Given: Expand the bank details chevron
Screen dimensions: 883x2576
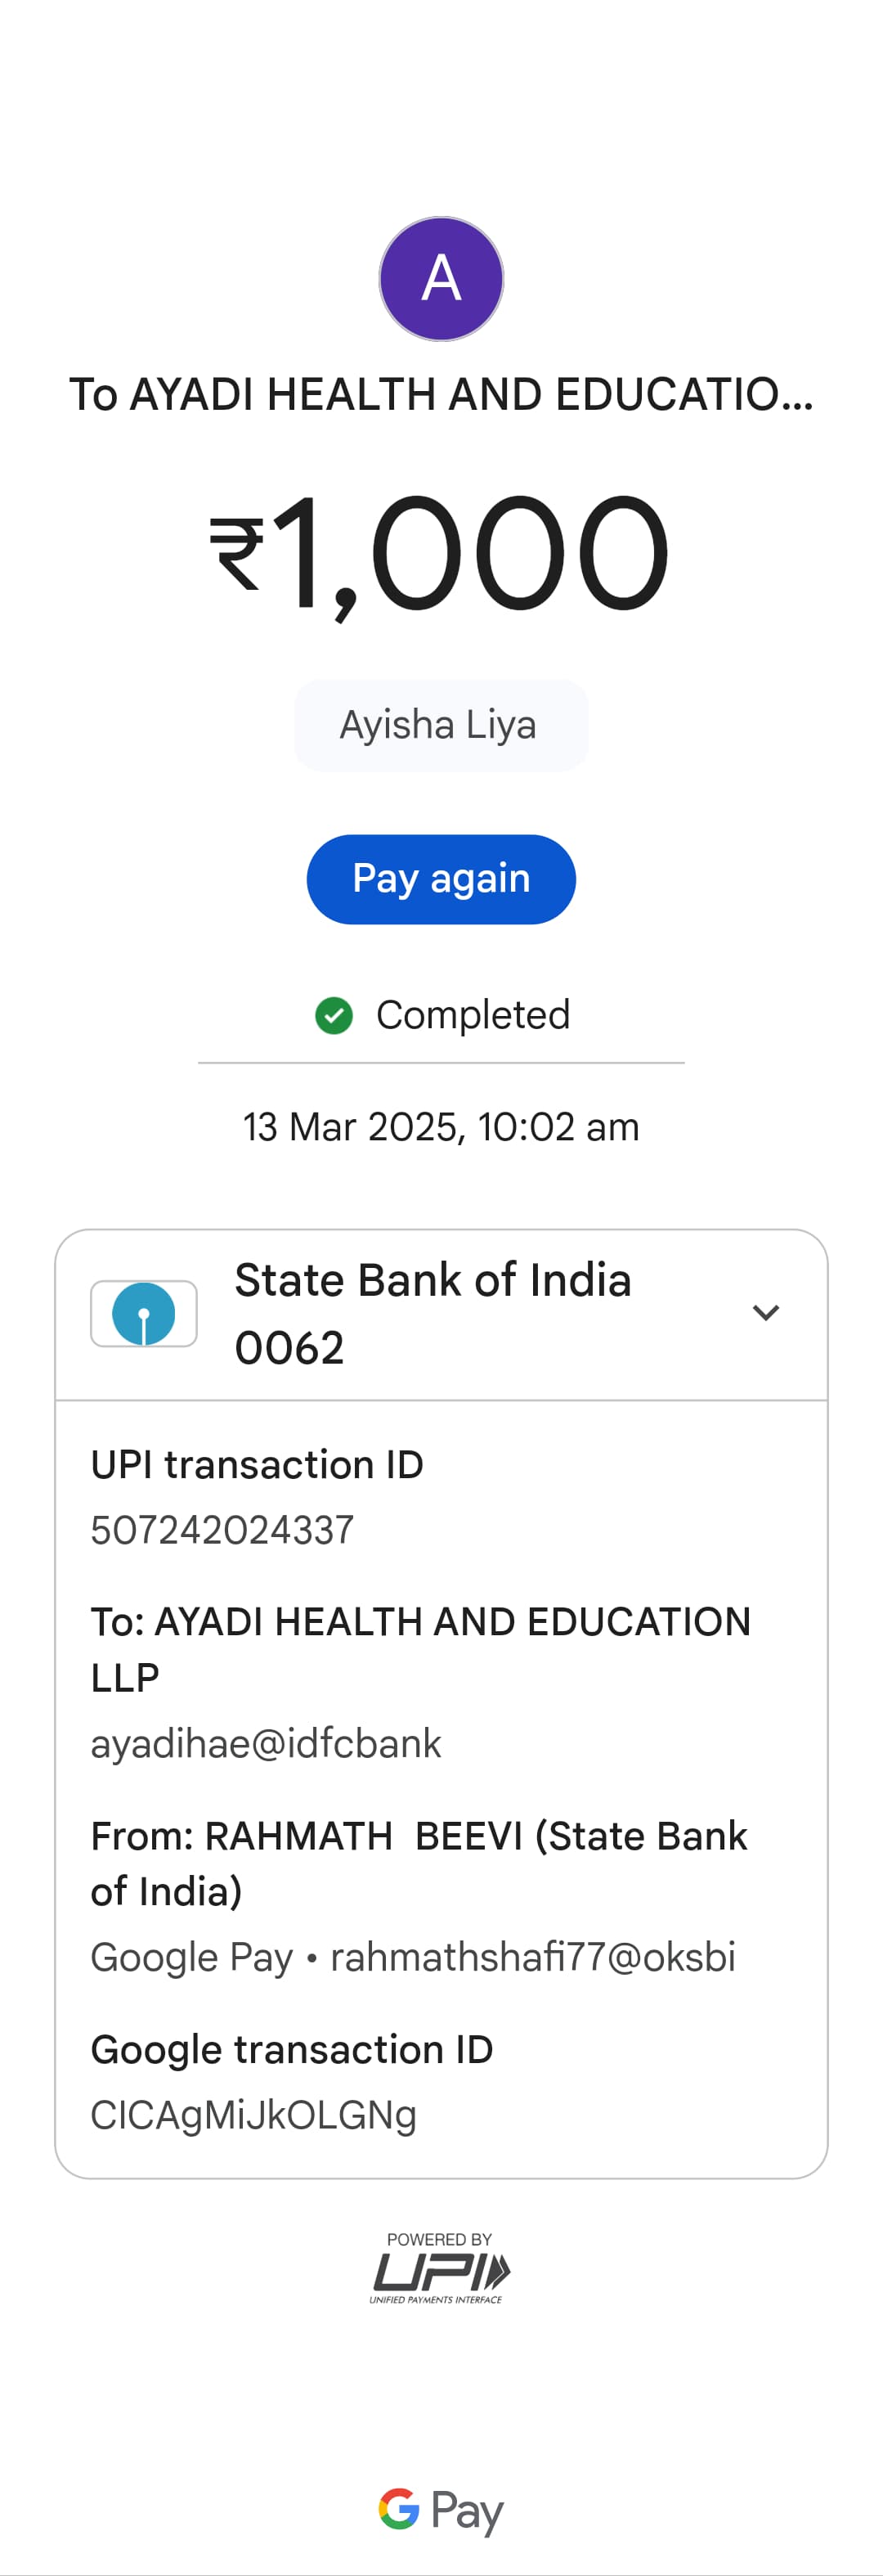Looking at the screenshot, I should [x=765, y=1312].
